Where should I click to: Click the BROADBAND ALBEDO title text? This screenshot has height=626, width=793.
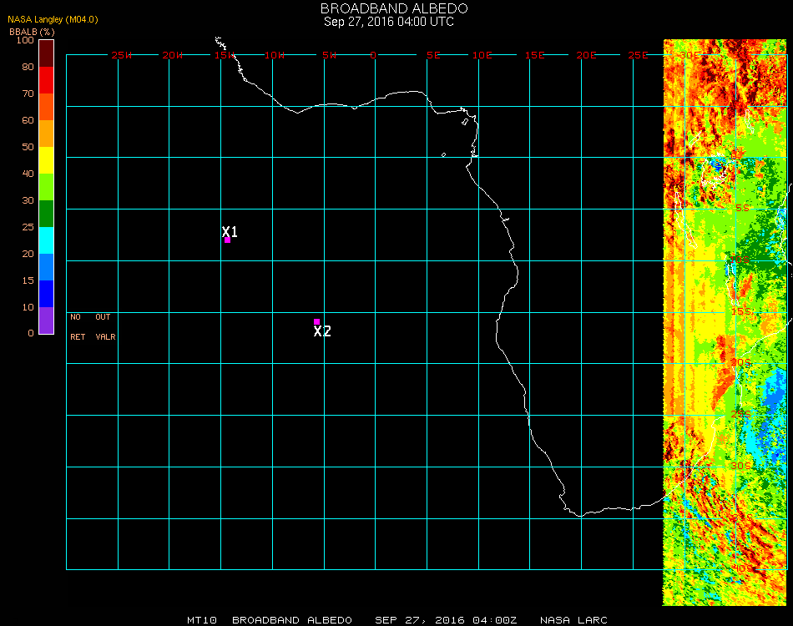pos(389,8)
